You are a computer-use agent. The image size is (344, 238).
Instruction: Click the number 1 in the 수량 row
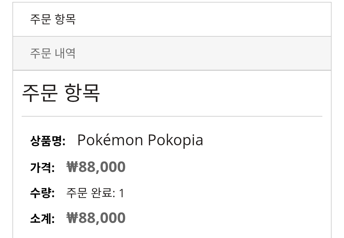(121, 193)
